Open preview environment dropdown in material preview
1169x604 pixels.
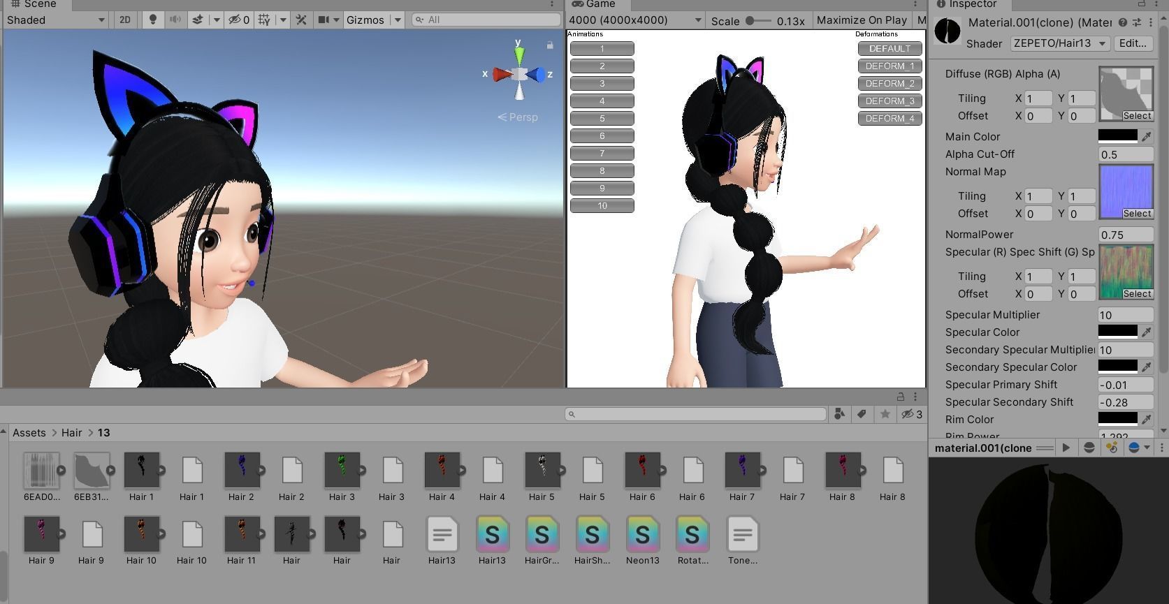[1138, 448]
